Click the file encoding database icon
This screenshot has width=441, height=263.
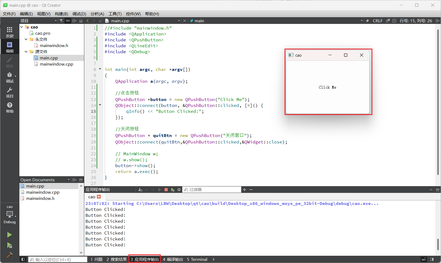(388, 21)
